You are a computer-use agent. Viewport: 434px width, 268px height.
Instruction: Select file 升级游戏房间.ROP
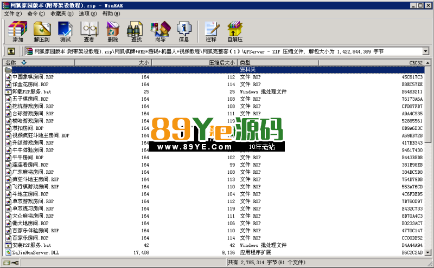[33, 143]
